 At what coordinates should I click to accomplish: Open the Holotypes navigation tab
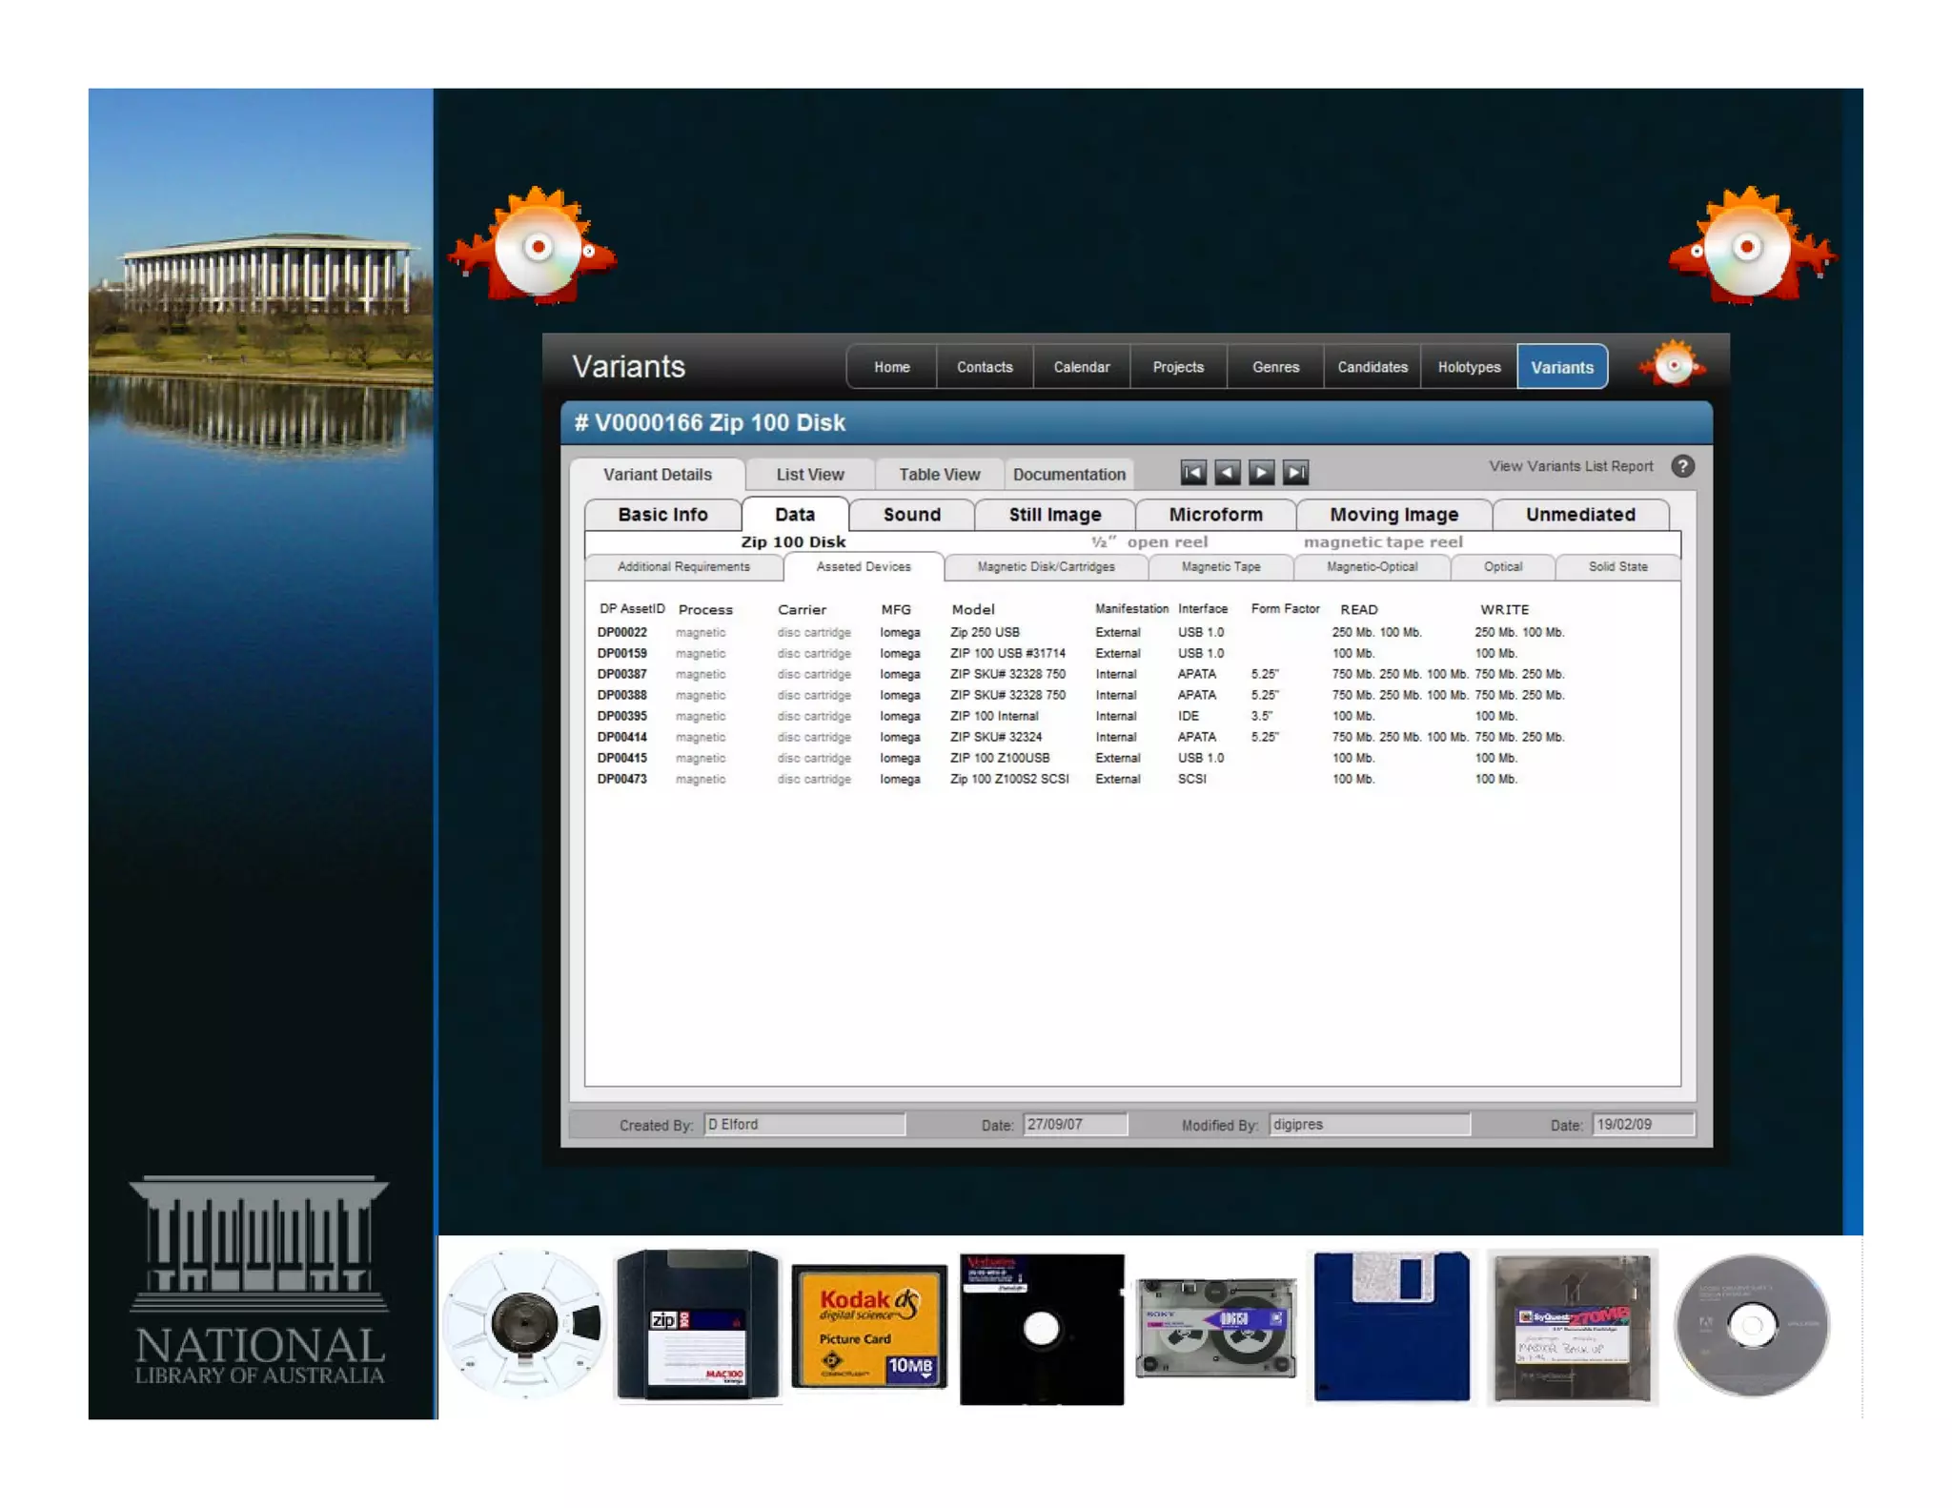coord(1469,367)
